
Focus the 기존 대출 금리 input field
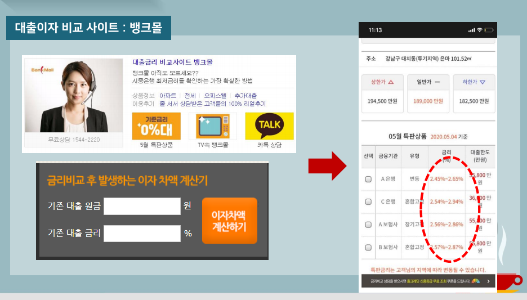coord(142,233)
